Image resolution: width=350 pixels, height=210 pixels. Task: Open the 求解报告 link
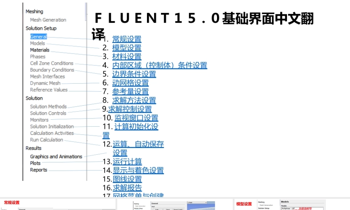127,188
